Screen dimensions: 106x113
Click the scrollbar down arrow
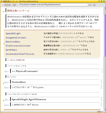[x=105, y=110]
